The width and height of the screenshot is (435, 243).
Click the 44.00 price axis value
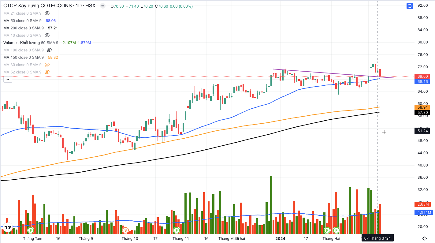[x=422, y=153]
